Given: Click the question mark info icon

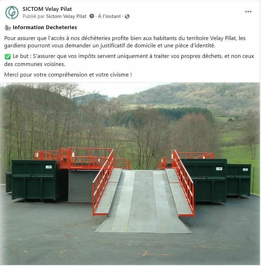Looking at the screenshot, I should (x=92, y=16).
